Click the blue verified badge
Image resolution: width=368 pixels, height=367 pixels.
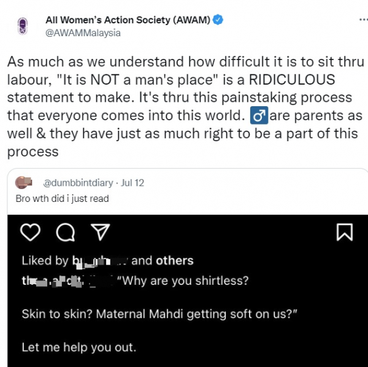(218, 21)
